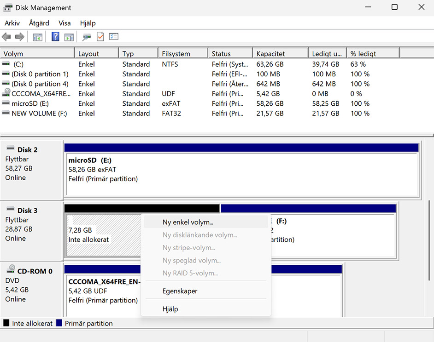The width and height of the screenshot is (434, 342).
Task: Click the blue Primär partition legend swatch
Action: point(59,323)
